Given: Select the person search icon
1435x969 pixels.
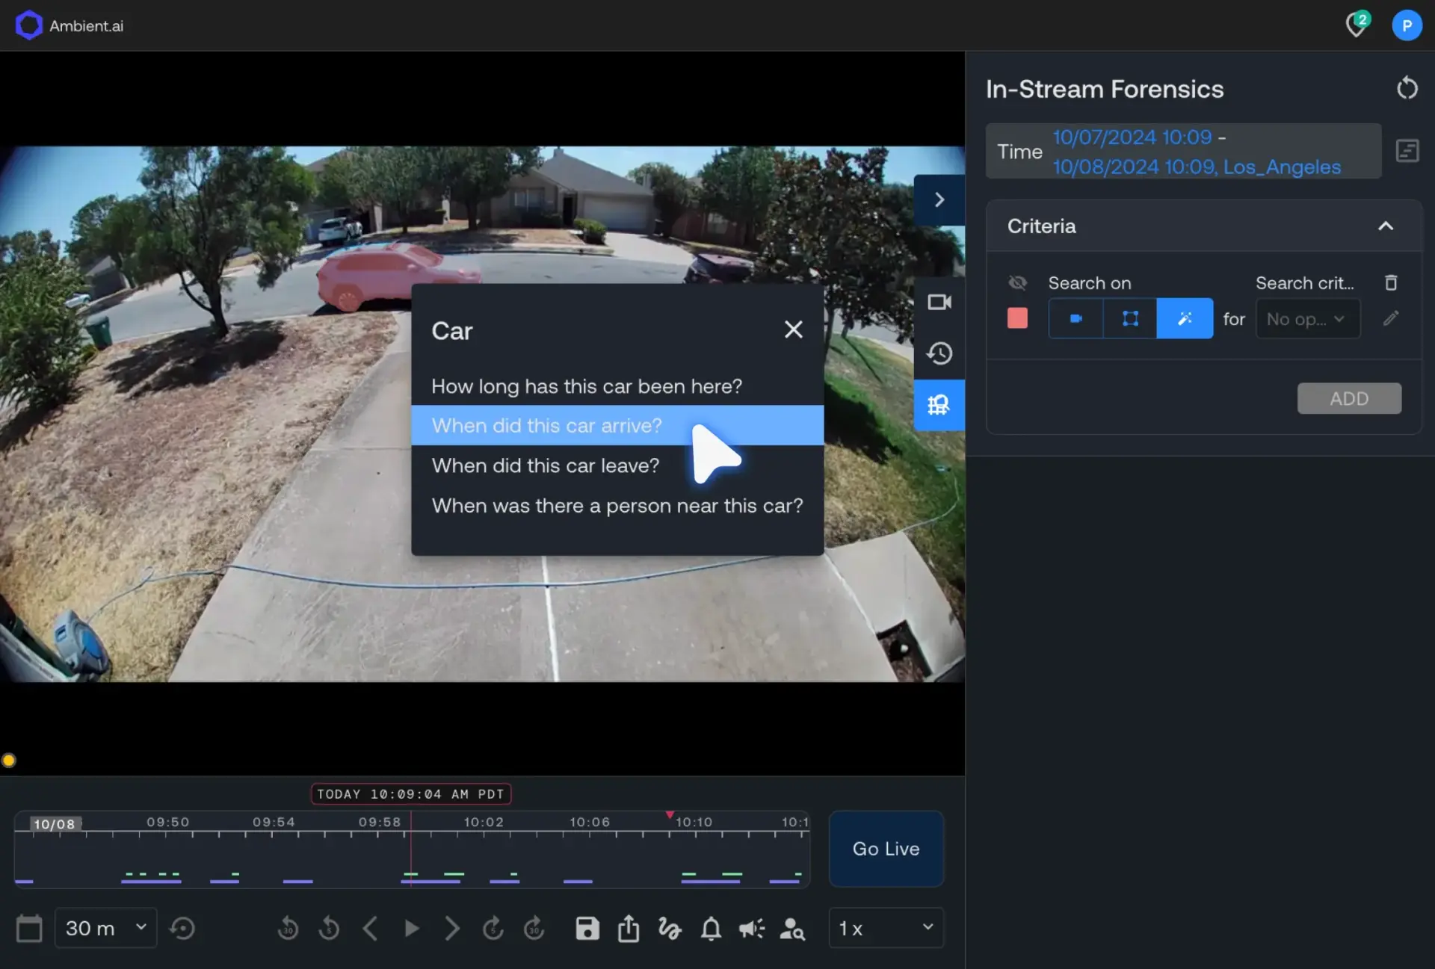Looking at the screenshot, I should click(x=792, y=928).
